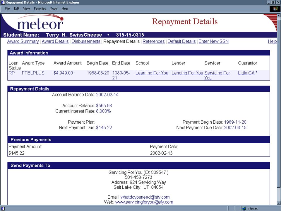
Task: Click the status bar page icon
Action: pos(2,208)
